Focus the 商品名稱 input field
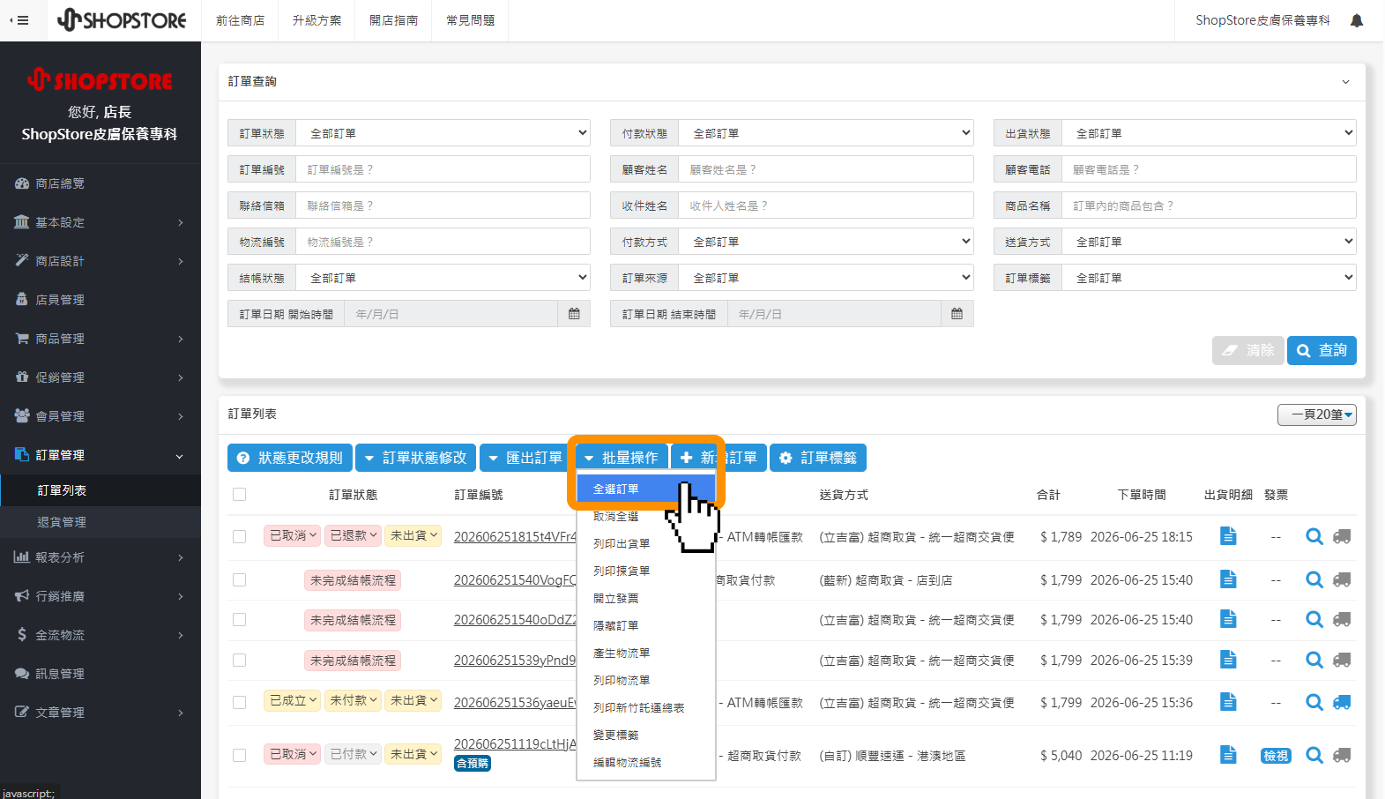Image resolution: width=1385 pixels, height=799 pixels. click(1209, 205)
